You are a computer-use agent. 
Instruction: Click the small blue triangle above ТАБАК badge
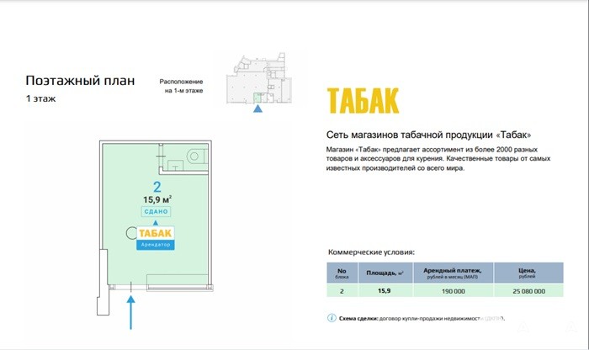[155, 220]
